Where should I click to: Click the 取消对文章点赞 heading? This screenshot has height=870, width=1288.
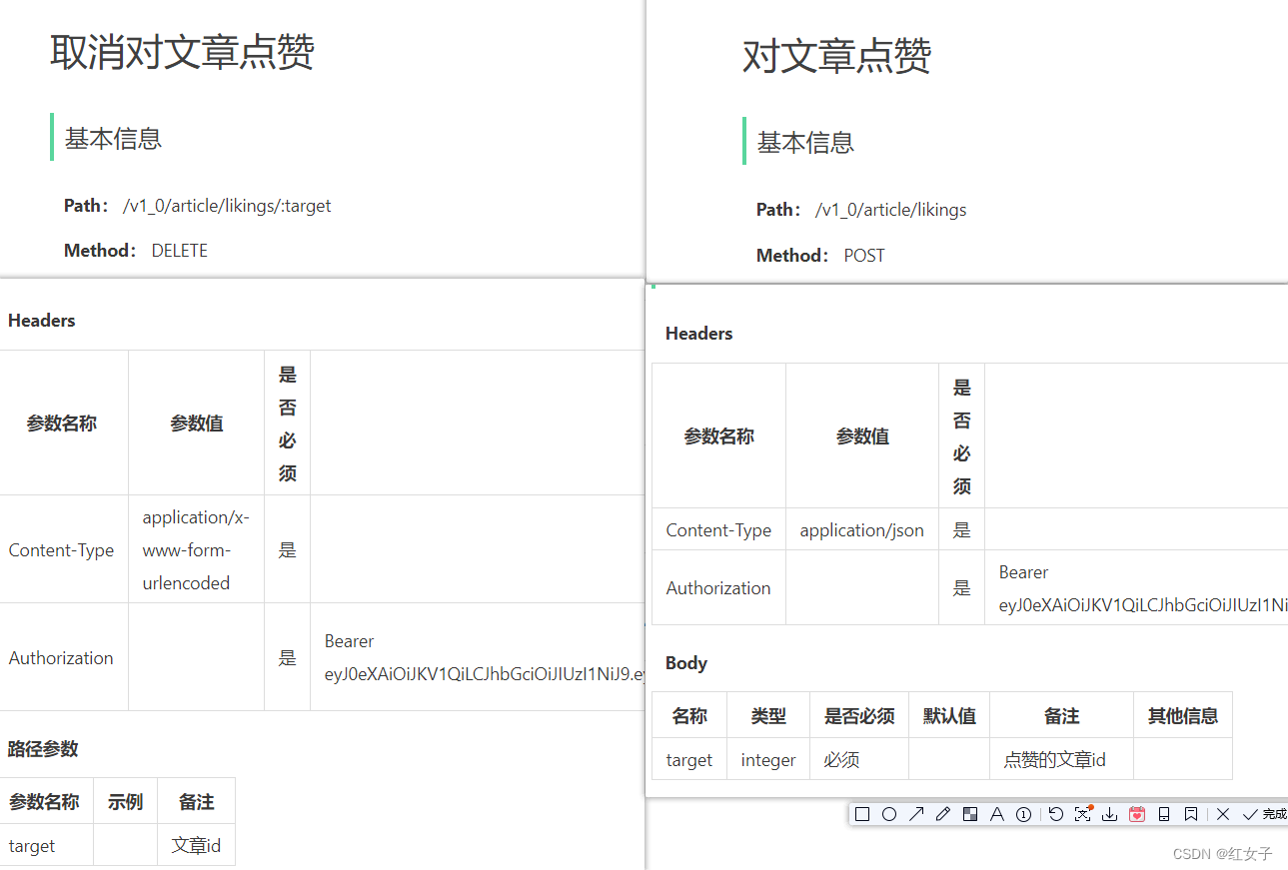[183, 52]
